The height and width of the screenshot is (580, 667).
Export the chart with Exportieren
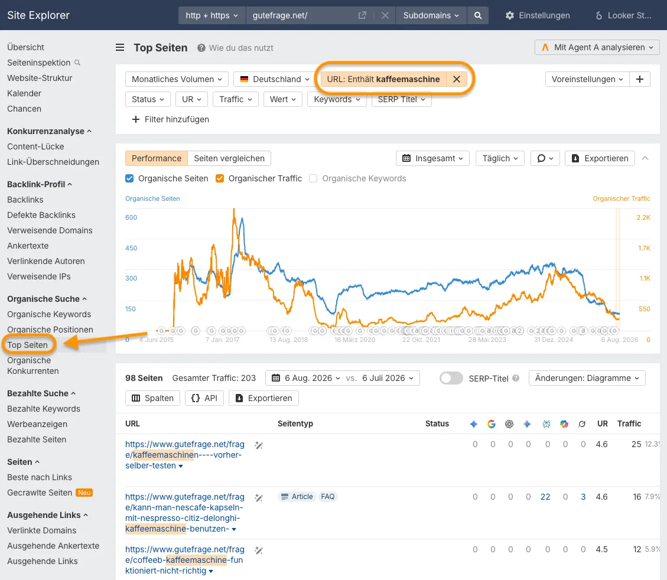click(600, 158)
